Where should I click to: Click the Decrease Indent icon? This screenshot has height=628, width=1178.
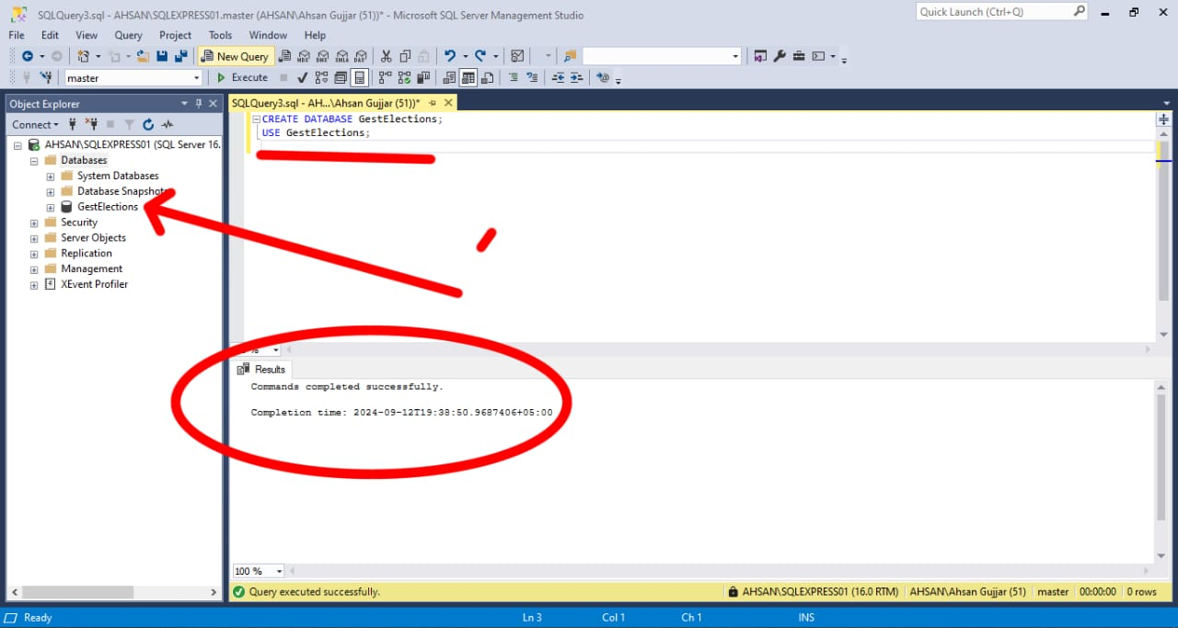pos(558,77)
